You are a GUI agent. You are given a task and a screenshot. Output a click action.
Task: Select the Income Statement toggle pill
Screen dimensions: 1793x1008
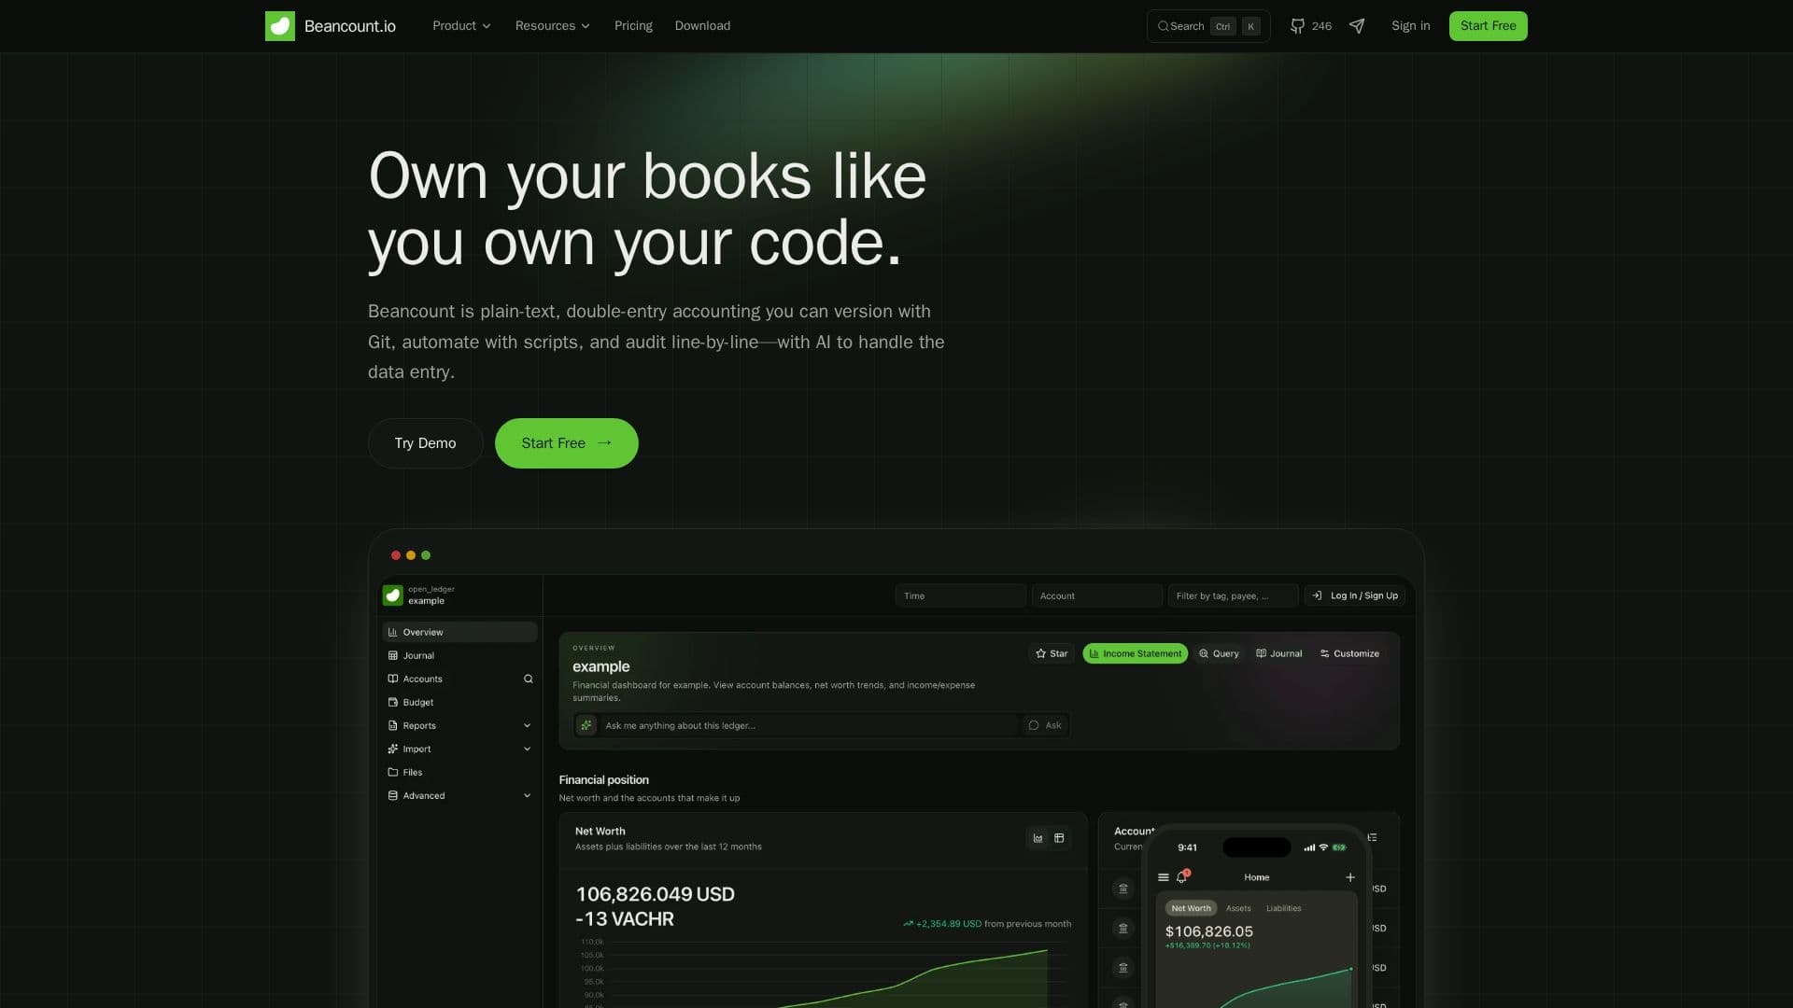tap(1136, 653)
